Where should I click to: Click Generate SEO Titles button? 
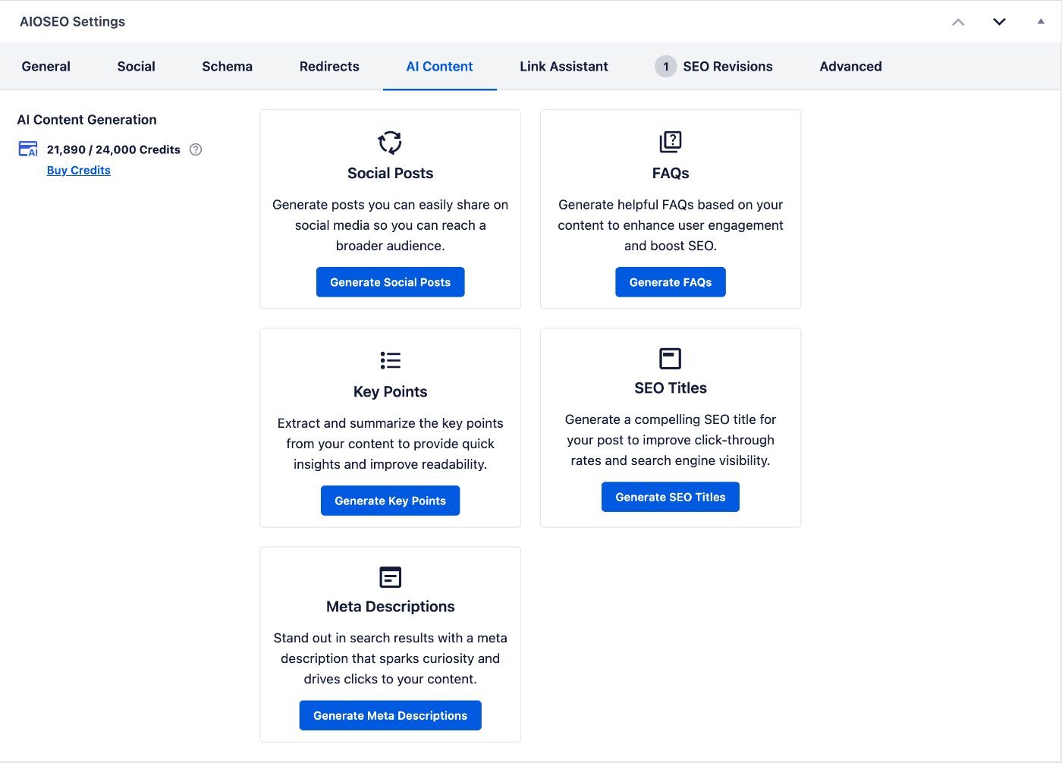tap(671, 497)
